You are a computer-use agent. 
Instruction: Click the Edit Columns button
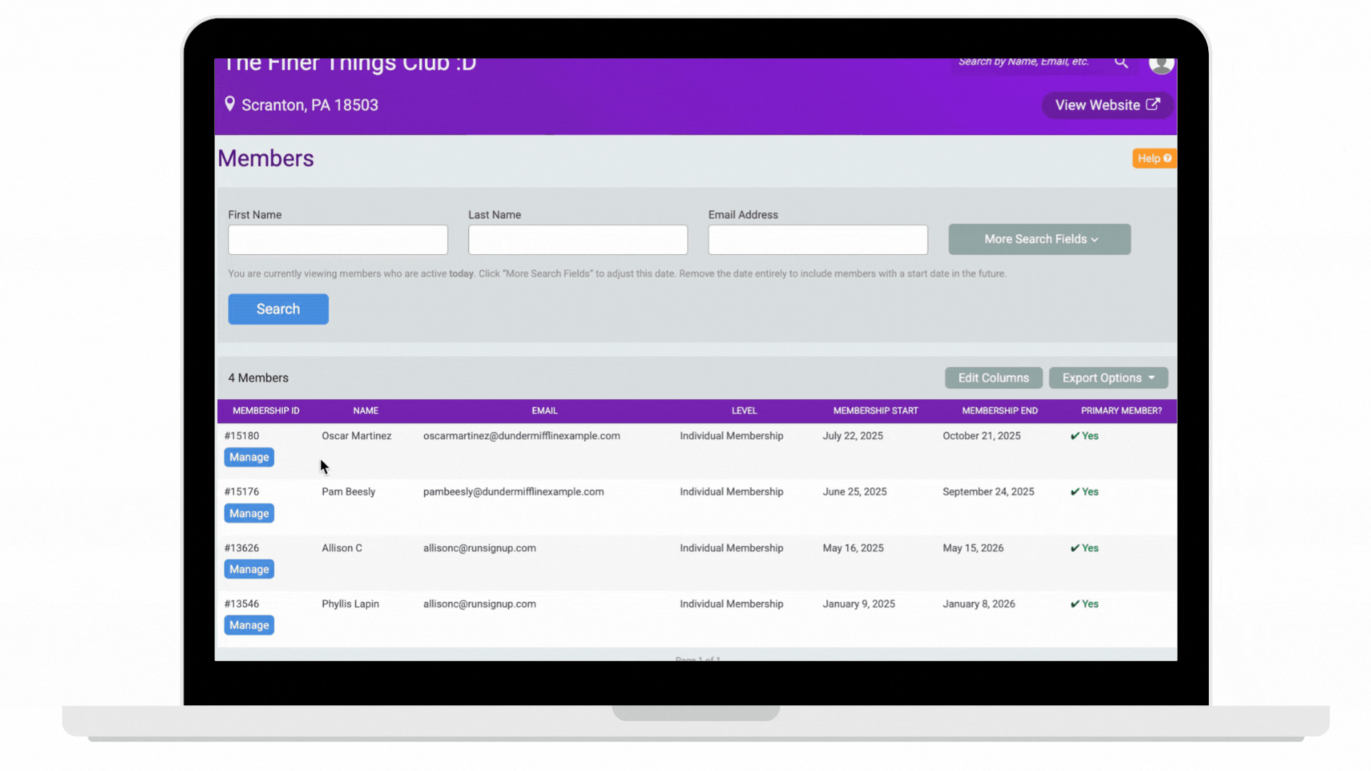click(993, 378)
